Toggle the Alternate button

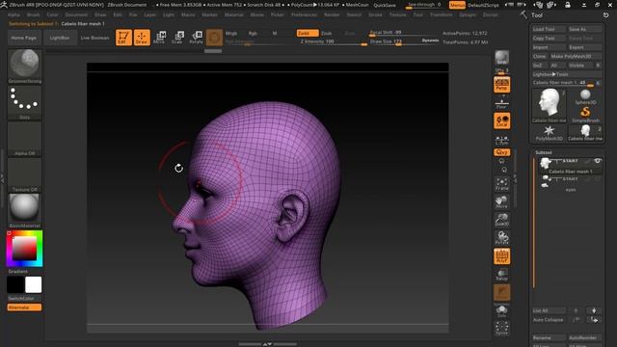[24, 307]
